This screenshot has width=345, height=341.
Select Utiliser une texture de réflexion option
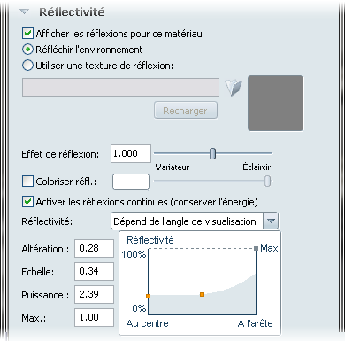click(x=27, y=66)
